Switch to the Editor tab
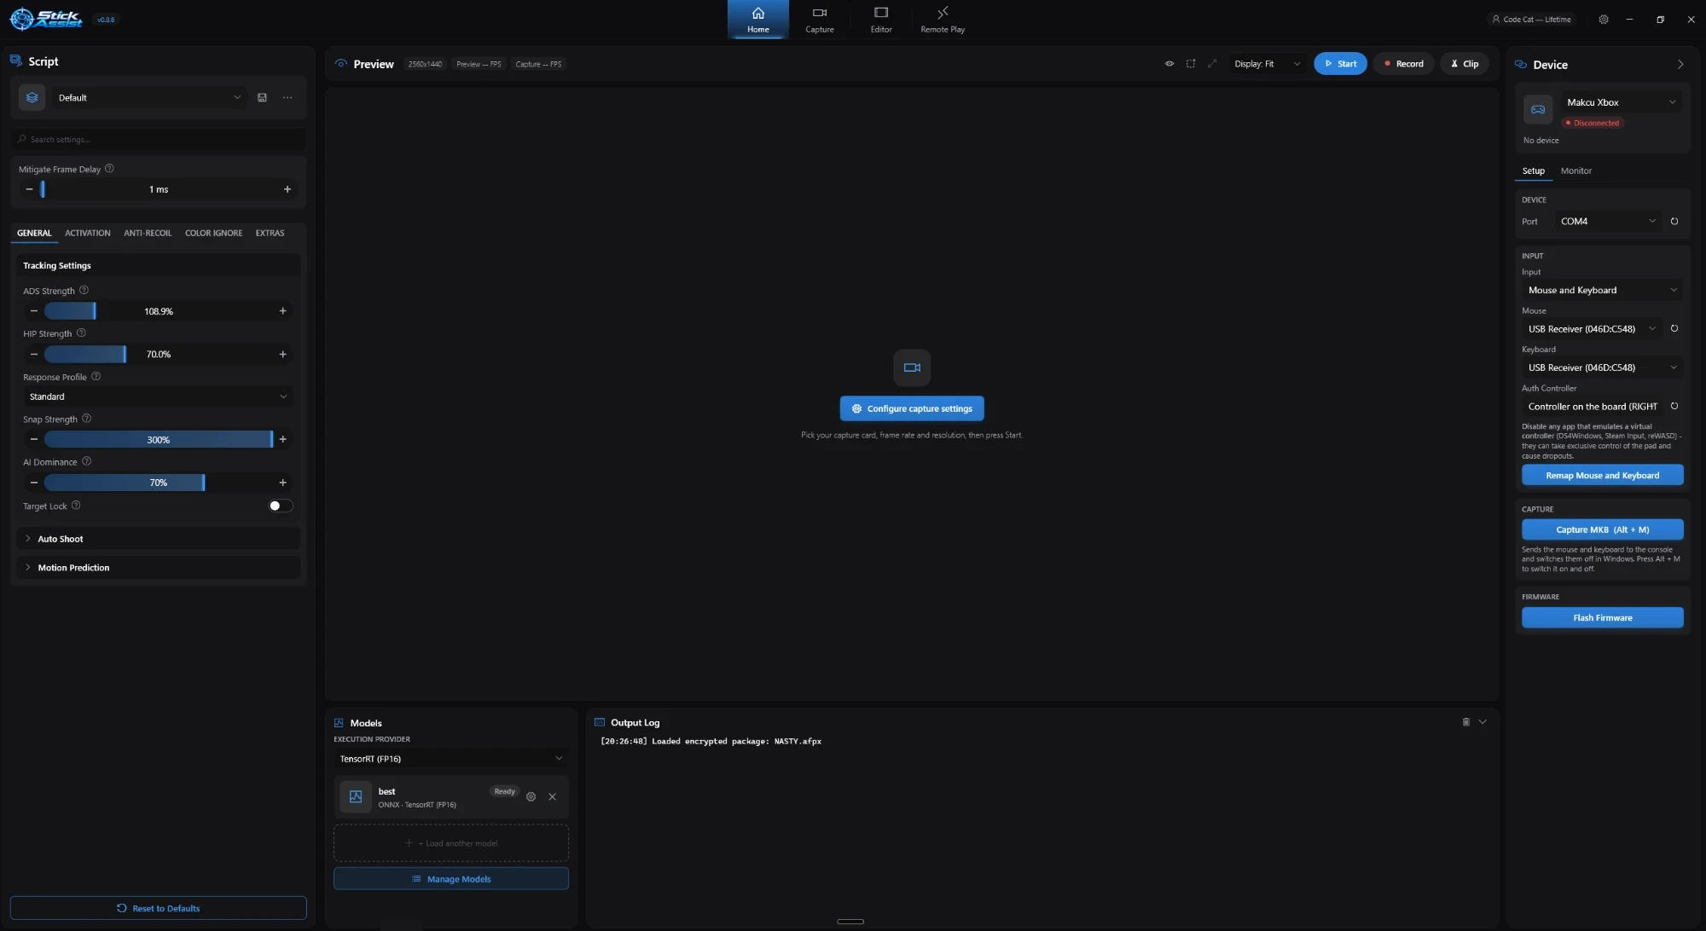Screen dimensions: 1706x931 pyautogui.click(x=881, y=20)
